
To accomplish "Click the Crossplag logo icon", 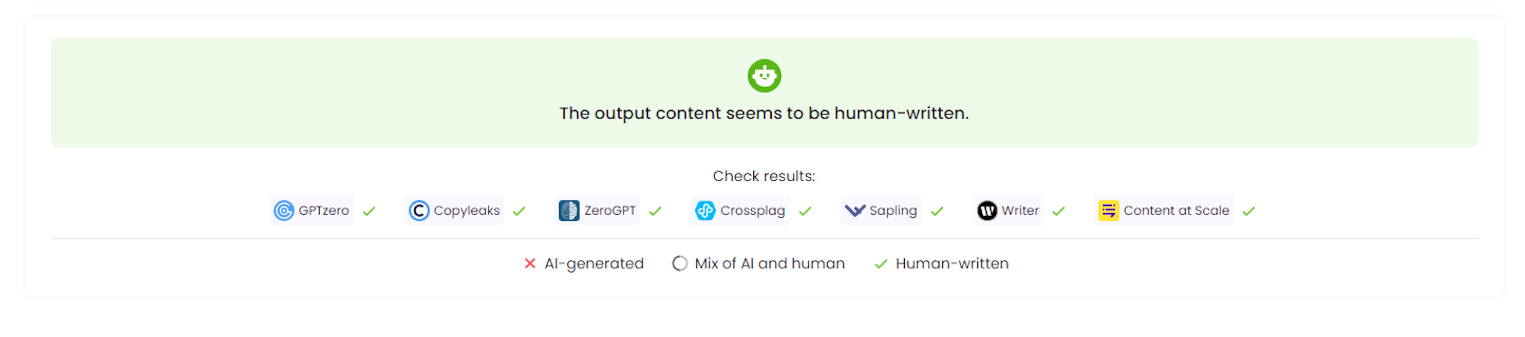I will tap(705, 211).
